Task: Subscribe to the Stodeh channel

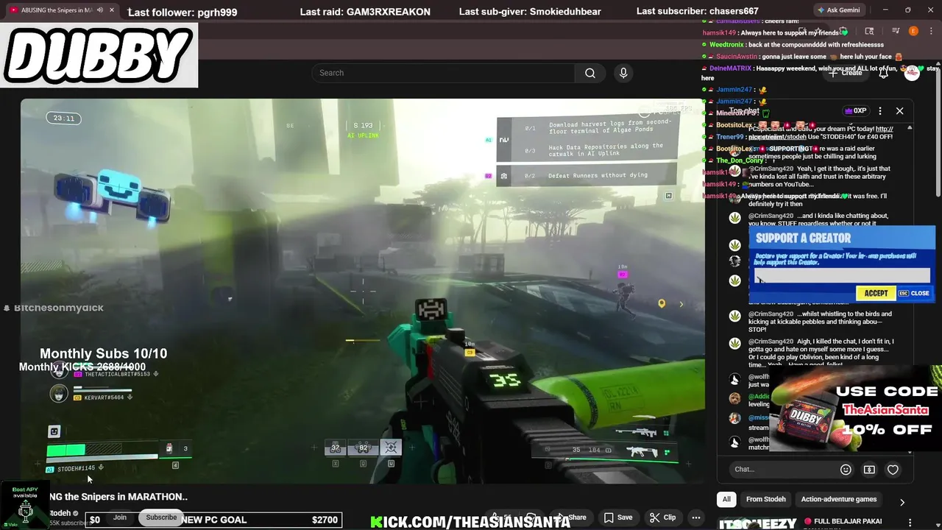Action: click(x=161, y=517)
